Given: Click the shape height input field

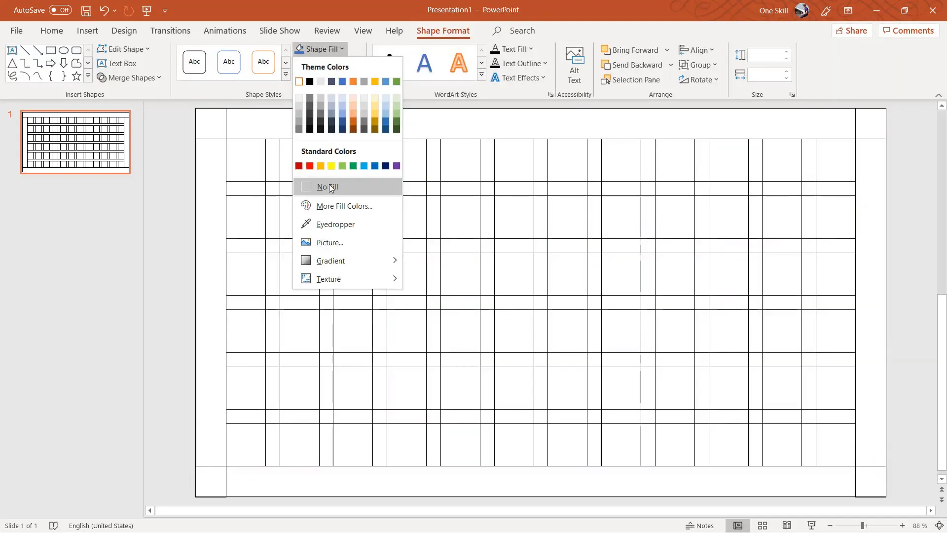Looking at the screenshot, I should (765, 55).
